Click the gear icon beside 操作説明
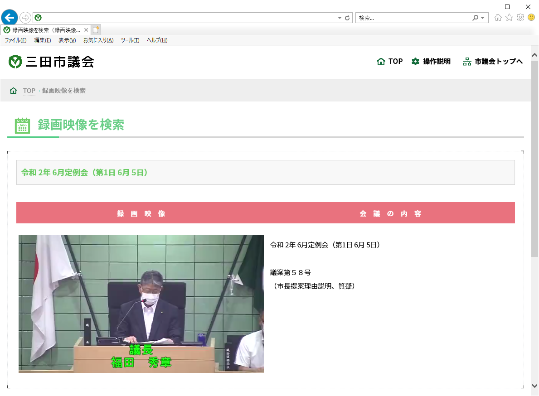Screen dimensions: 539x396 click(x=416, y=62)
